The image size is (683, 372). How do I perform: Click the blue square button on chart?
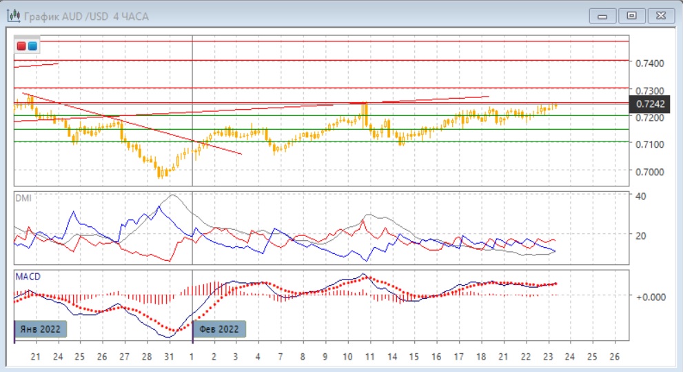(32, 46)
